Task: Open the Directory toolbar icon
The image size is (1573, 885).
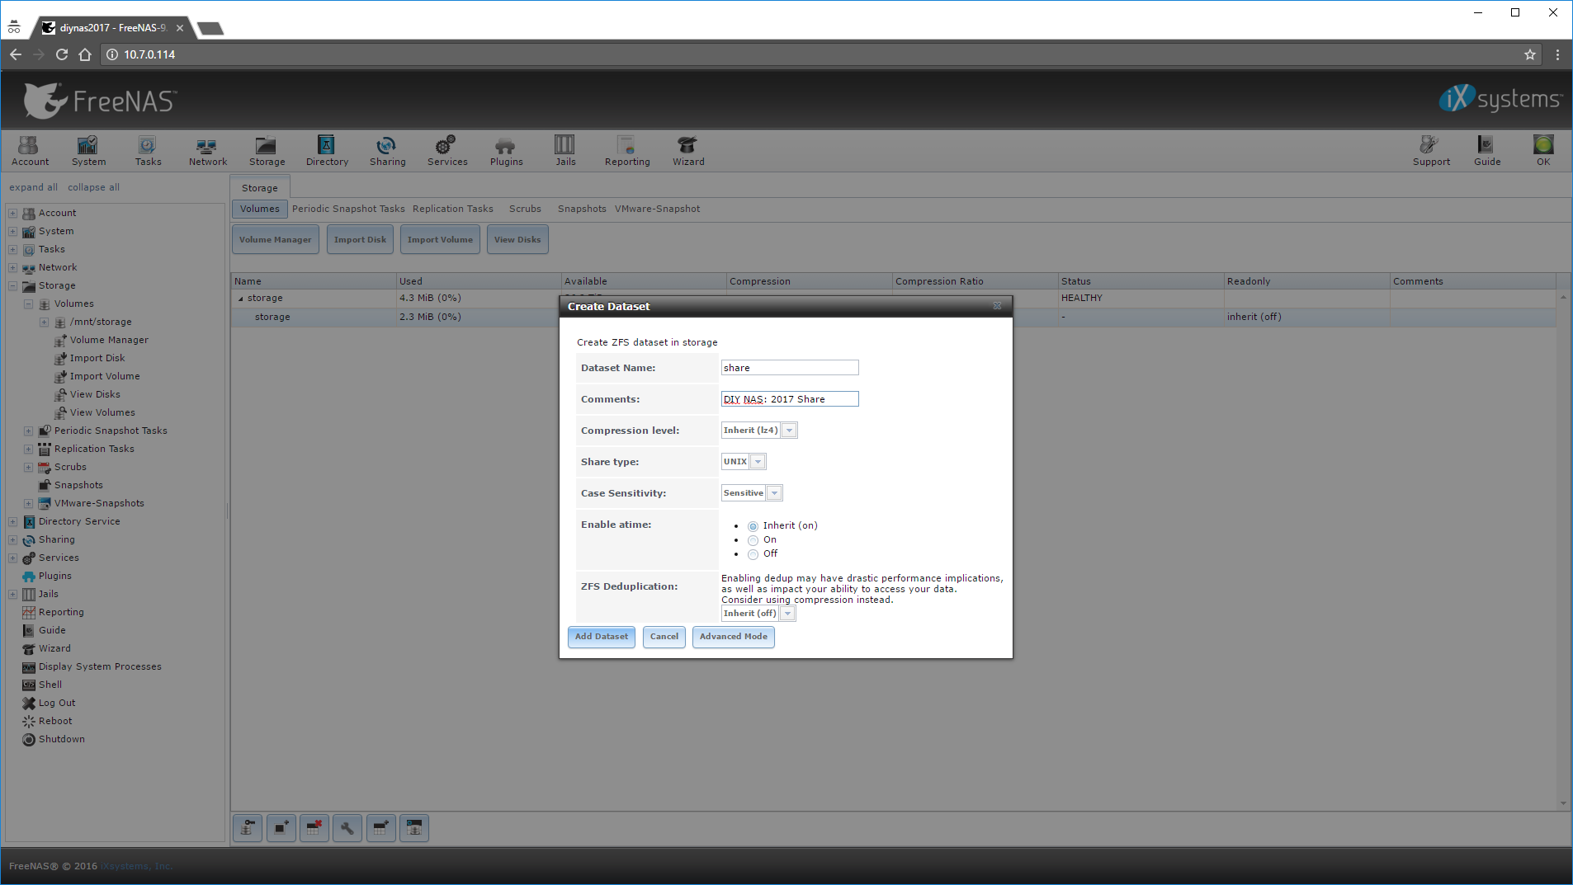Action: click(327, 151)
